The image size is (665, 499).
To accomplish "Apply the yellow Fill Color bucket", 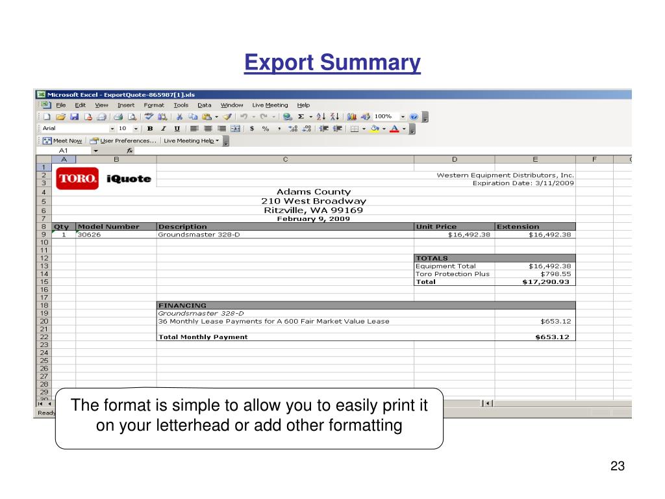I will (x=375, y=129).
